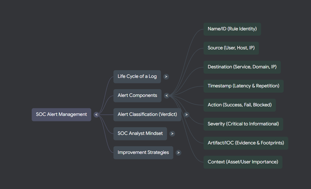311x189 pixels.
Task: Click the Artifact/IOC (Evidence & Footprints) node
Action: tap(245, 143)
